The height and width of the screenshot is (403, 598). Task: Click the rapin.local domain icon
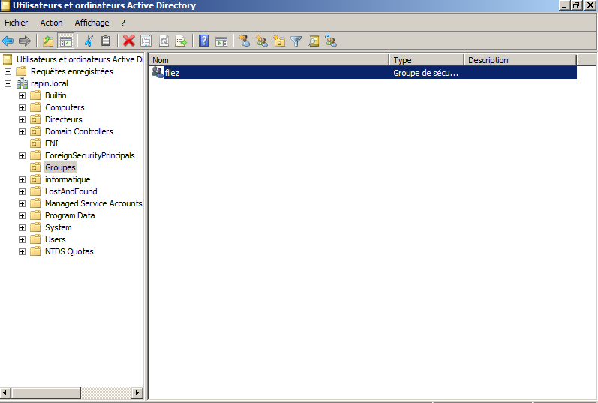click(22, 83)
